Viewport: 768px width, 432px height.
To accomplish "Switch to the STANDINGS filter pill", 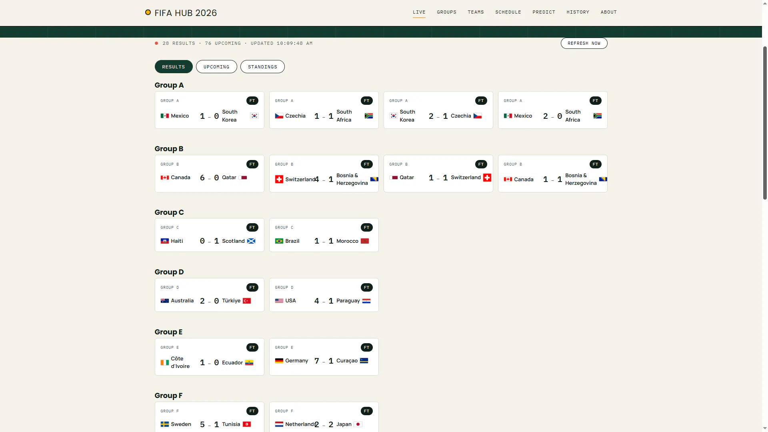I will (x=262, y=67).
